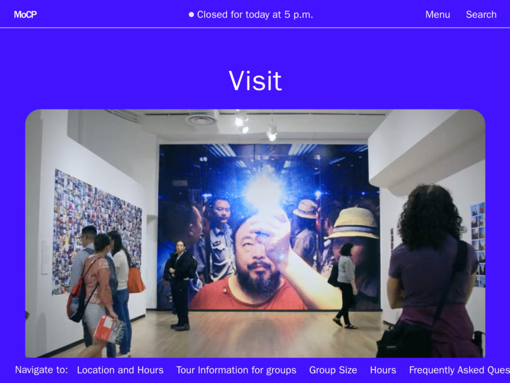Open Search in the top bar

coord(481,15)
